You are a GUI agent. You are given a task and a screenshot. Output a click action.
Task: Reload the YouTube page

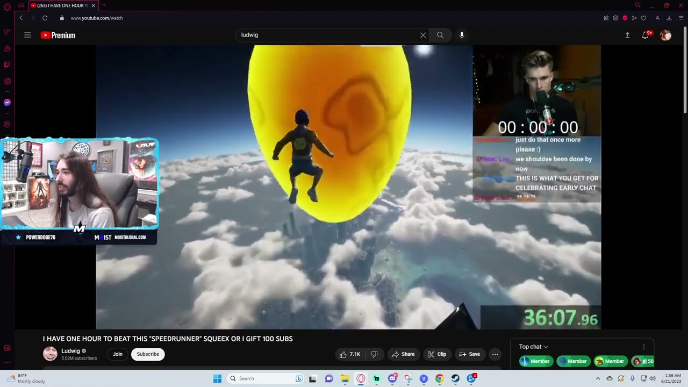[x=45, y=18]
